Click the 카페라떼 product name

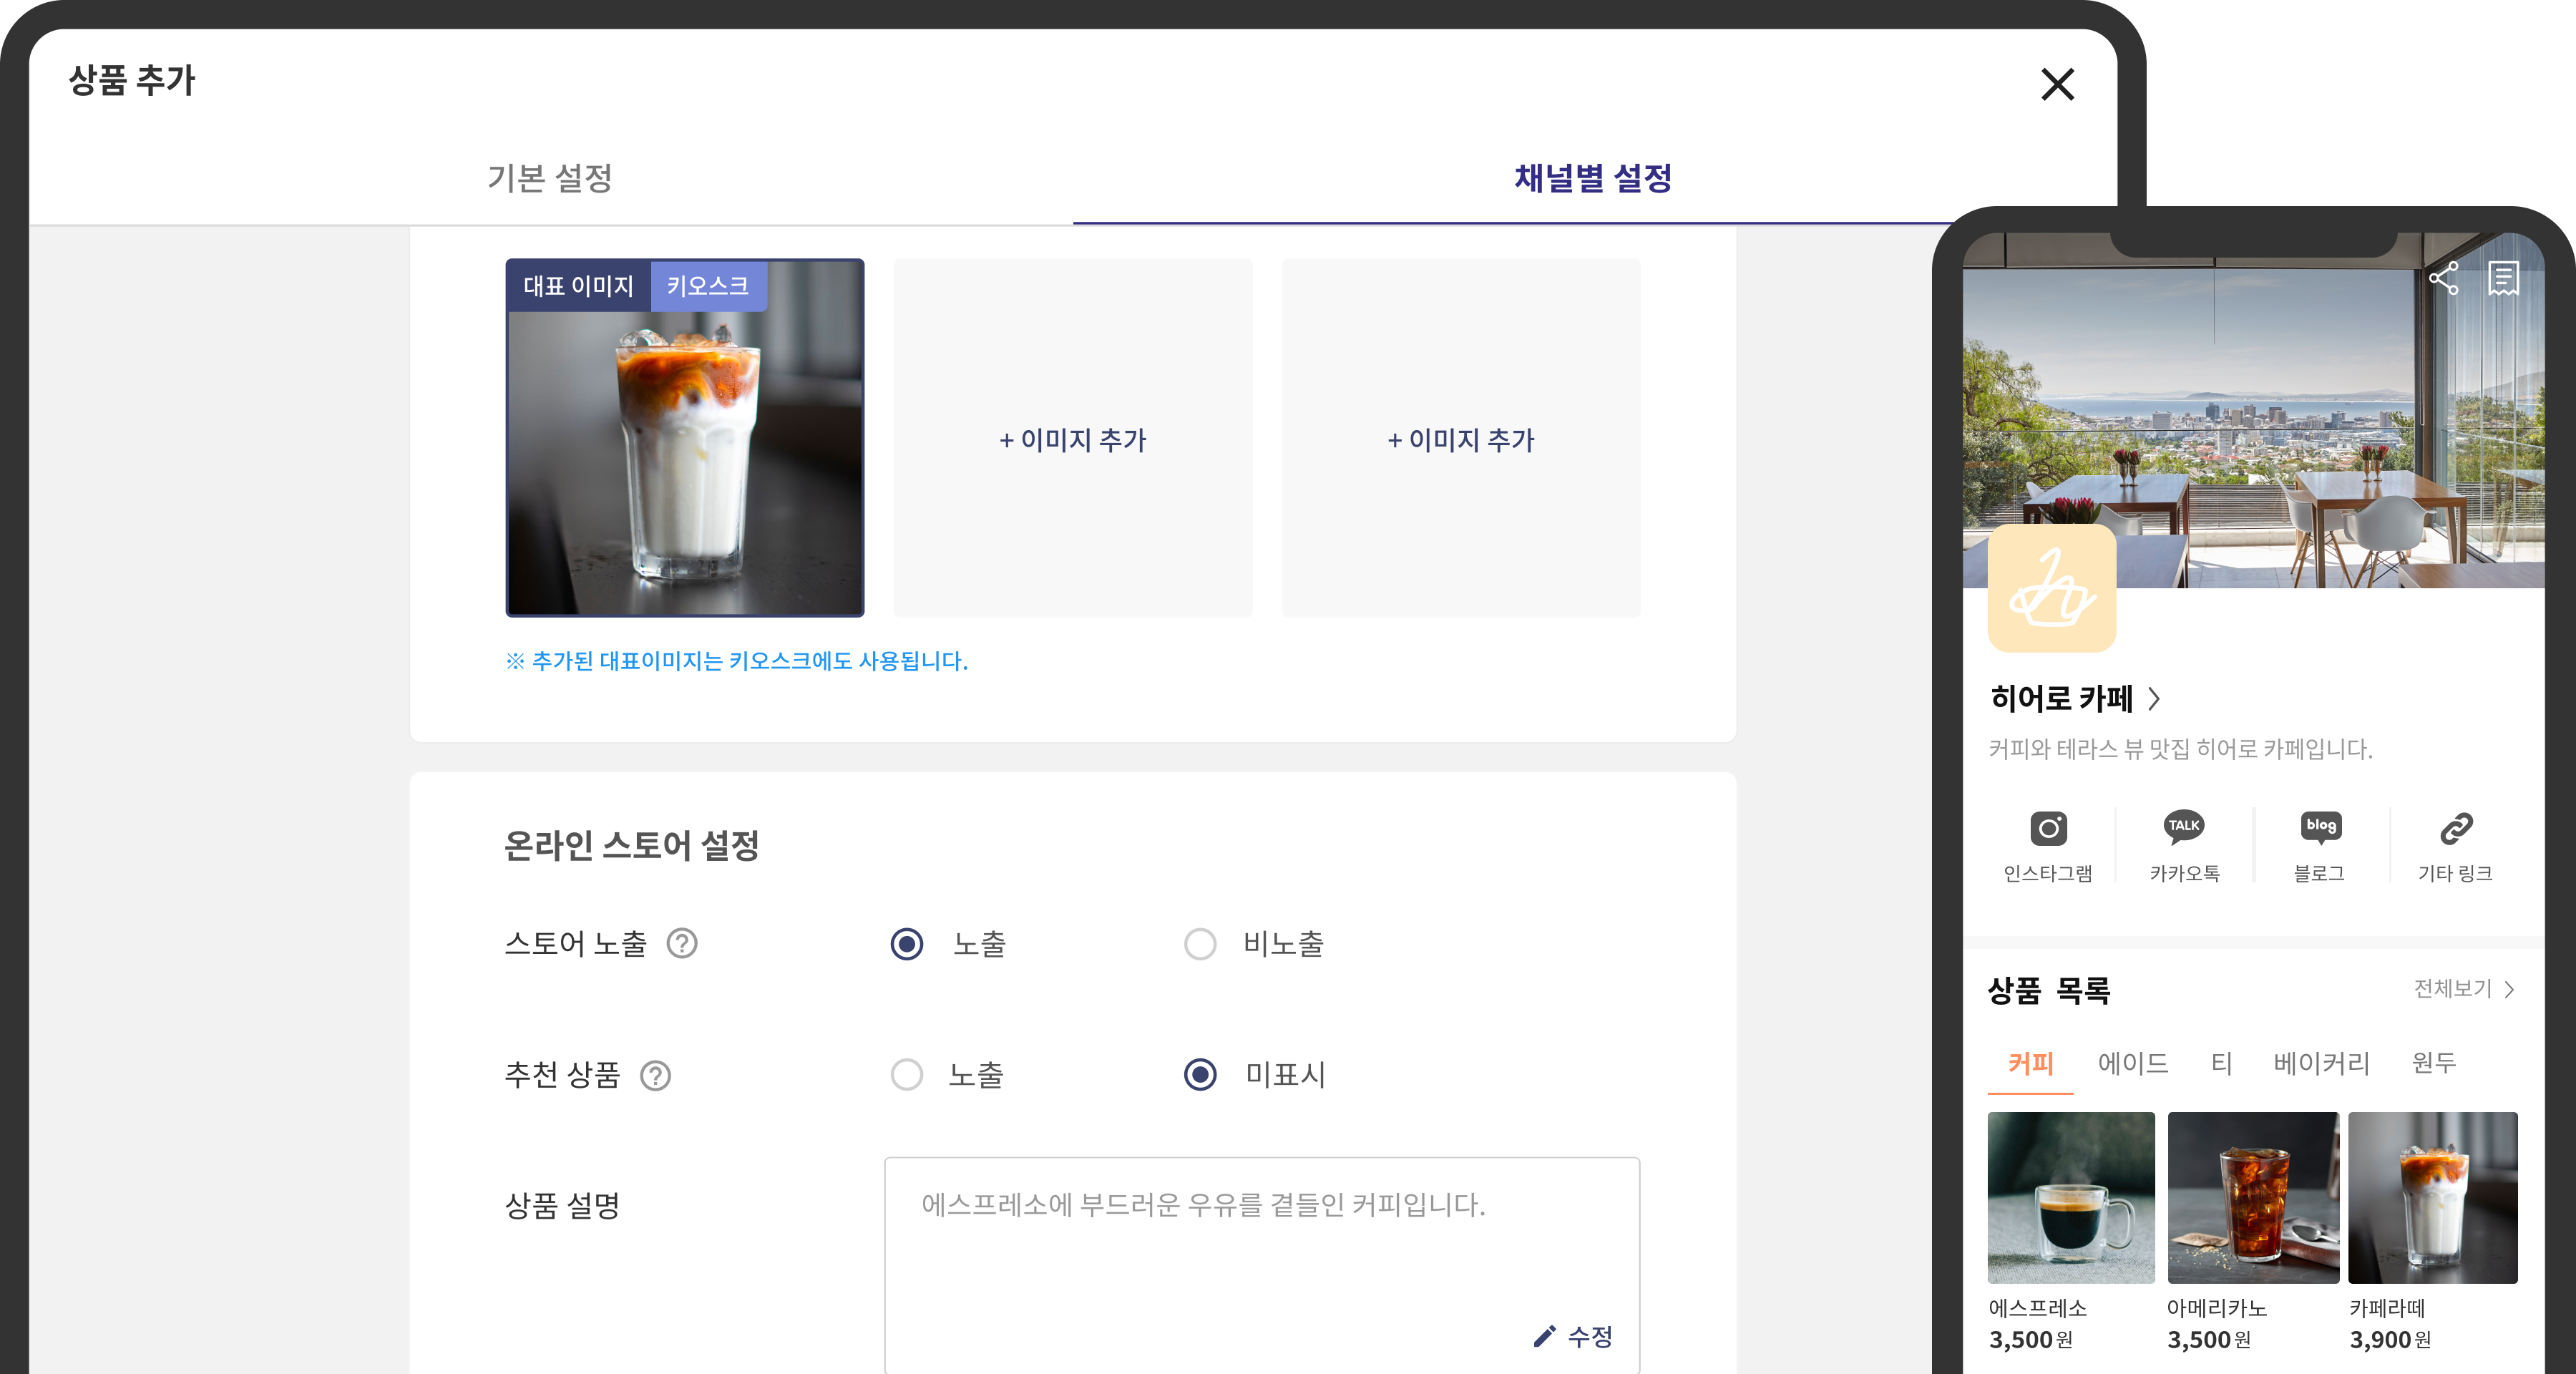click(2387, 1308)
